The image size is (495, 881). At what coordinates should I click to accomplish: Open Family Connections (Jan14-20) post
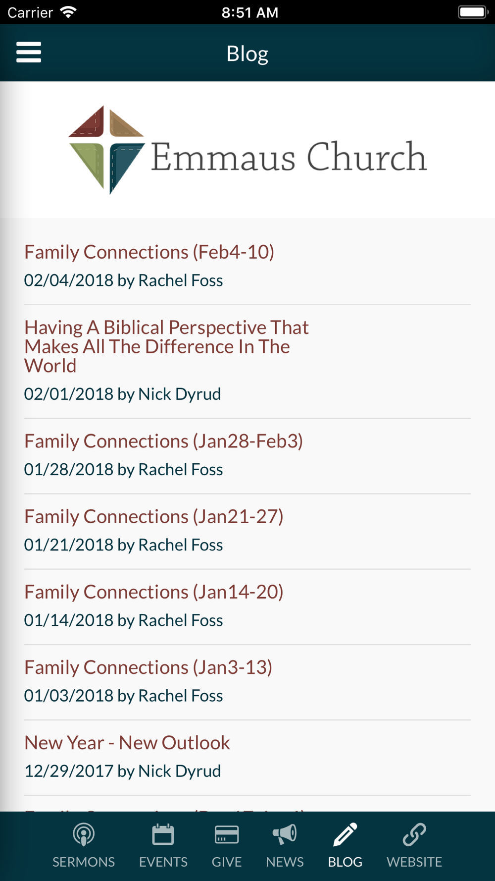(153, 592)
